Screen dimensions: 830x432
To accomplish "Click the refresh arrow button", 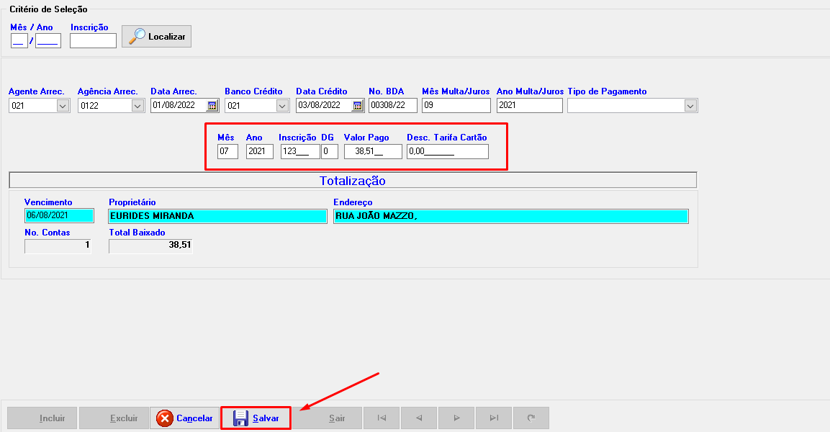I will [x=531, y=418].
